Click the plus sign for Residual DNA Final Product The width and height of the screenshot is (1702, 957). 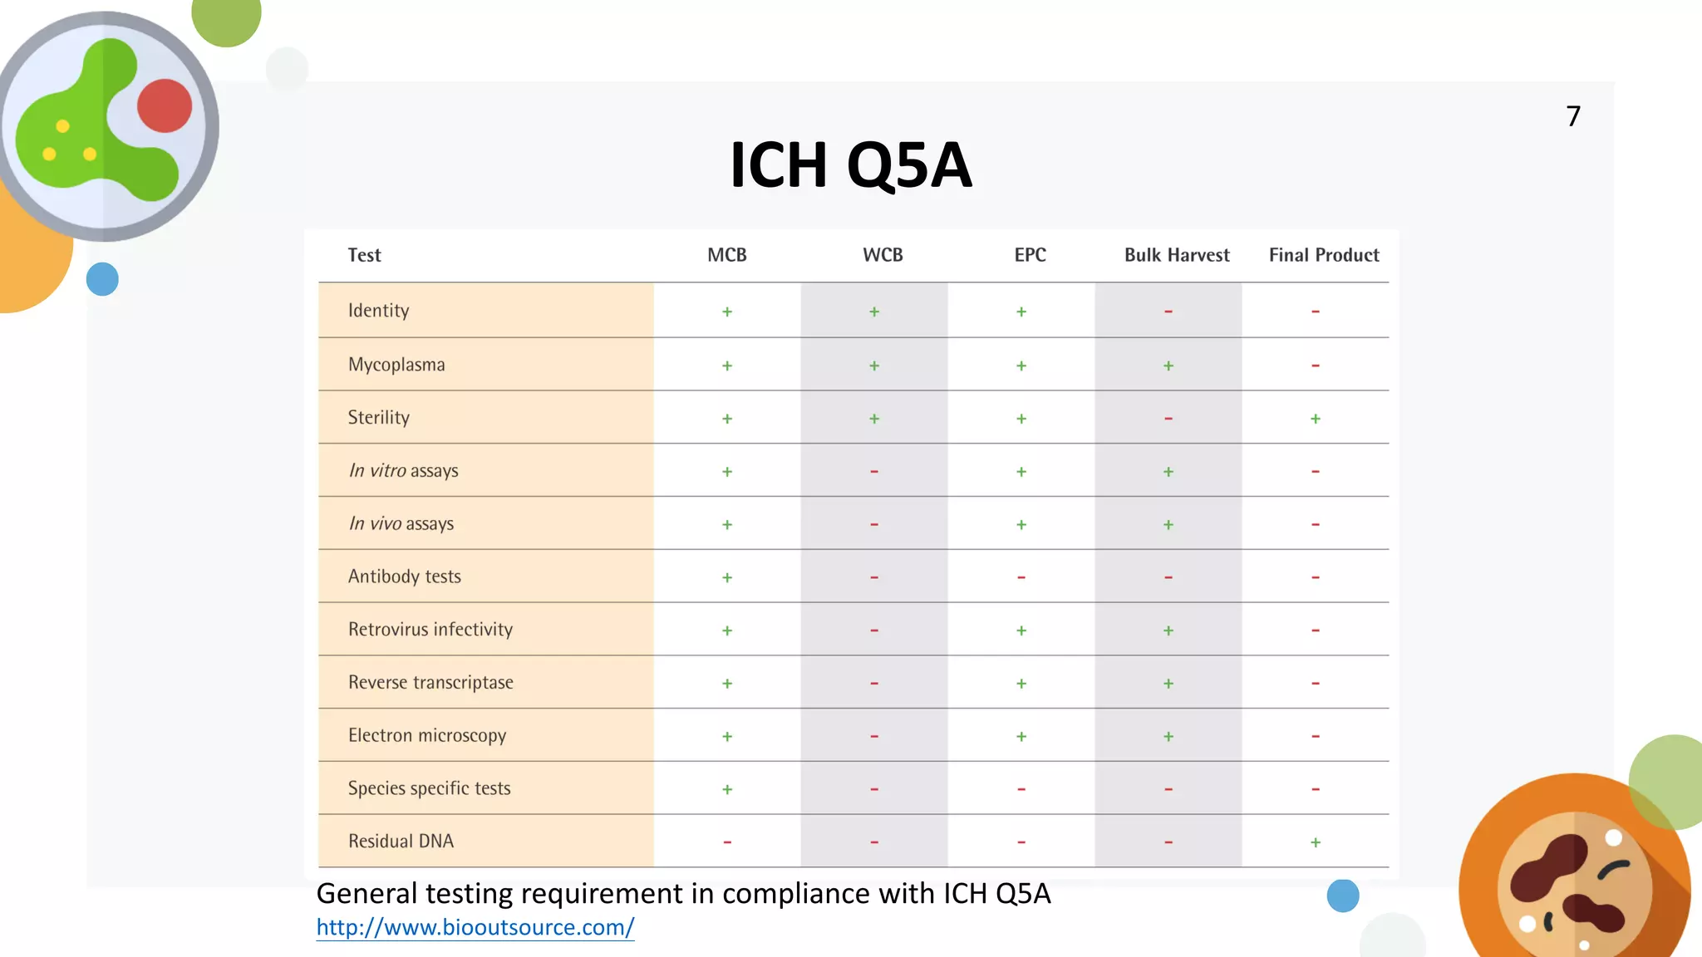[1316, 842]
